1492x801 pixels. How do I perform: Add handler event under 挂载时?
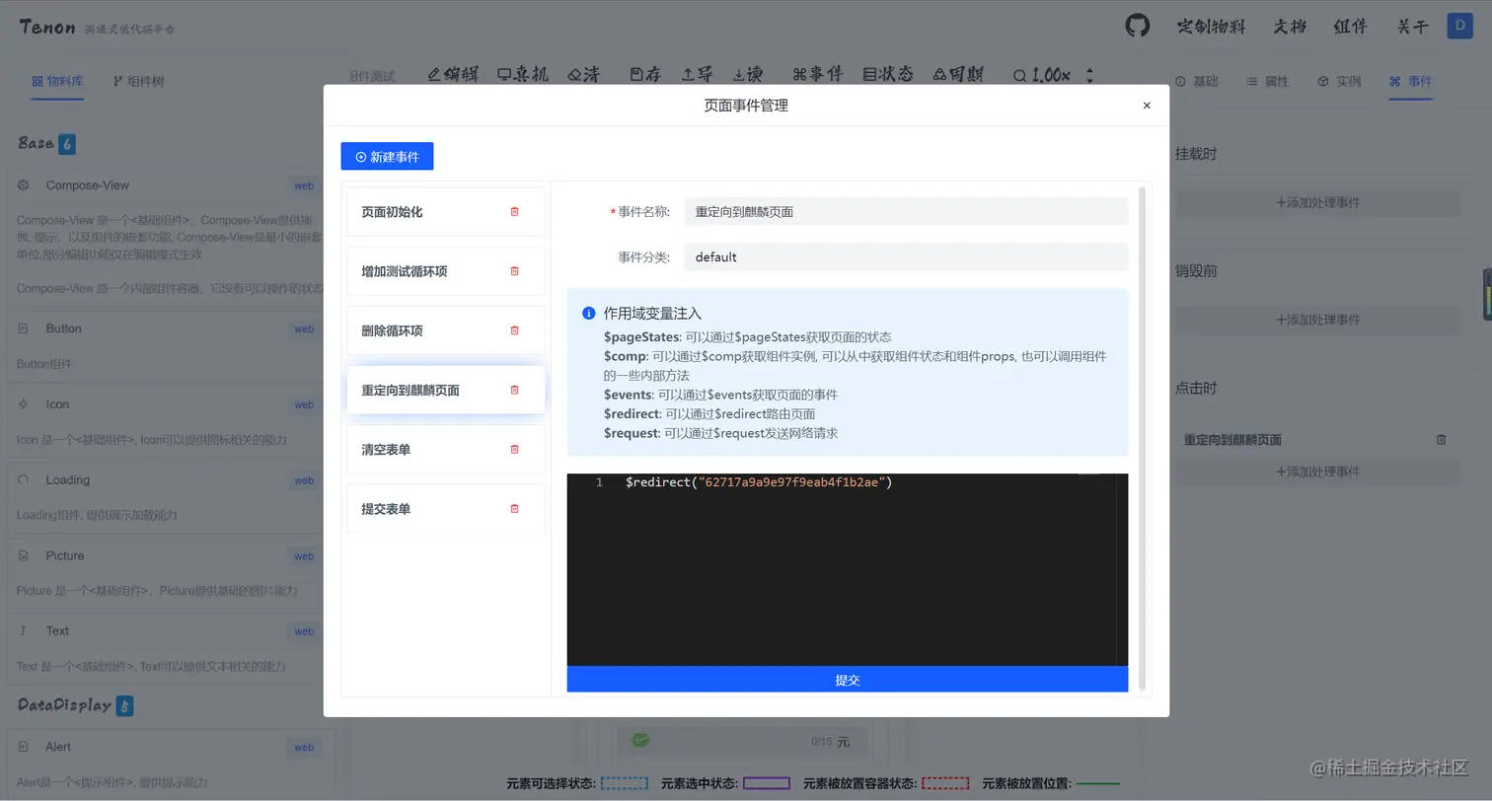point(1317,202)
